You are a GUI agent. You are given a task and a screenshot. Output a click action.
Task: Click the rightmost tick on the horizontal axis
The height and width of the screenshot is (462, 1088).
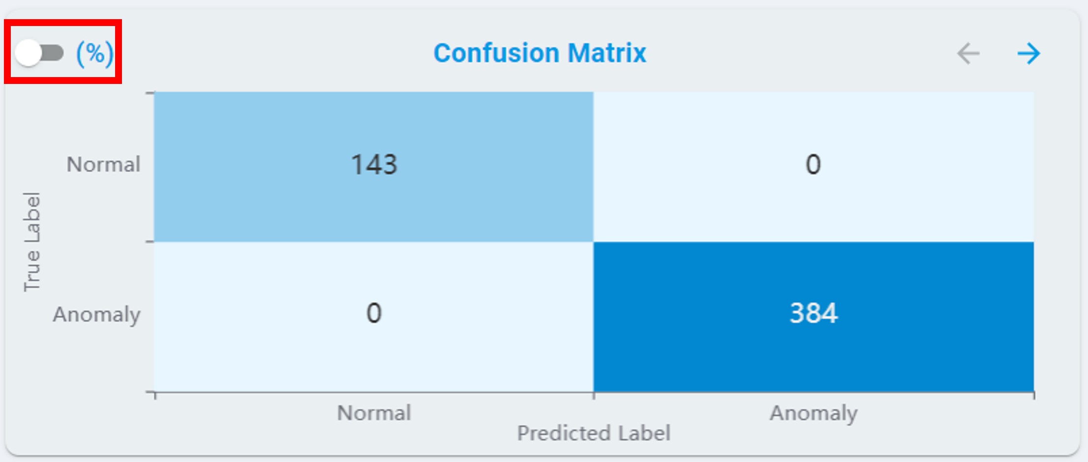[x=1034, y=395]
